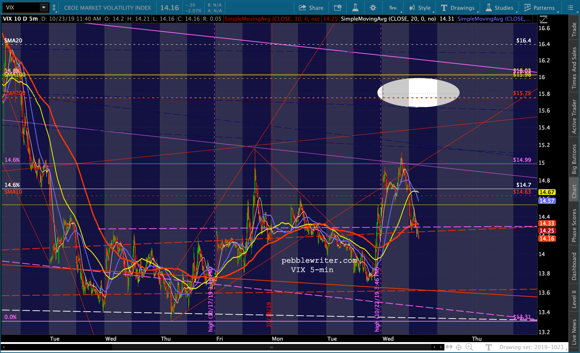Viewport: 580px width, 353px height.
Task: Open the symbol link chain selector
Action: click(54, 8)
